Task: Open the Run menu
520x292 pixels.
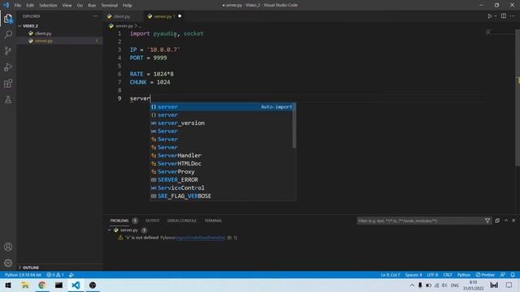Action: click(x=92, y=6)
